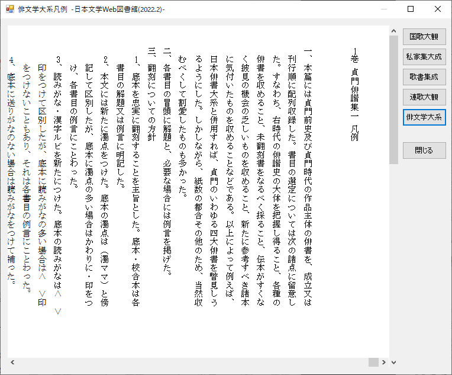Click the line starting 1、底本を忠実に翻刻
This screenshot has width=452, height=375.
coord(136,181)
